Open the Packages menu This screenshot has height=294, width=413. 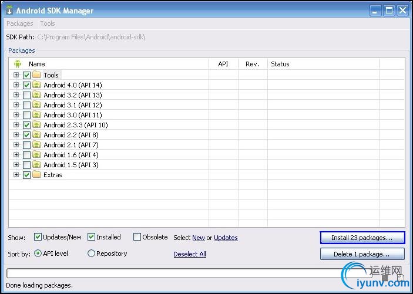[x=20, y=23]
